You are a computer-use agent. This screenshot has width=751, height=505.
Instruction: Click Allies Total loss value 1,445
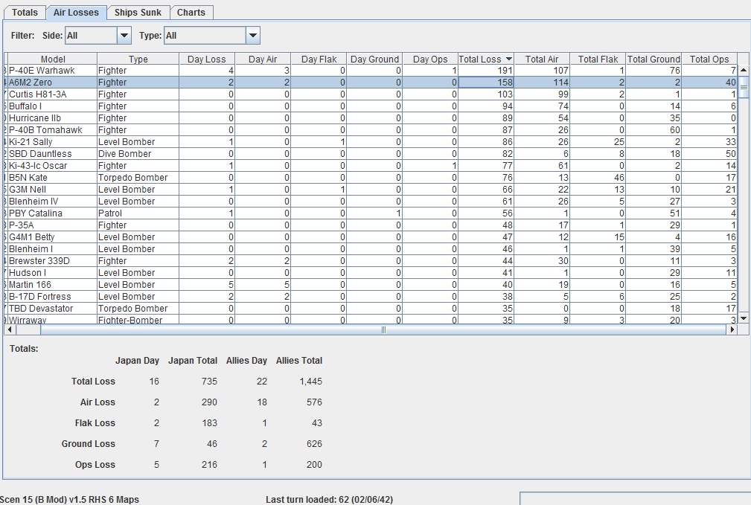311,382
